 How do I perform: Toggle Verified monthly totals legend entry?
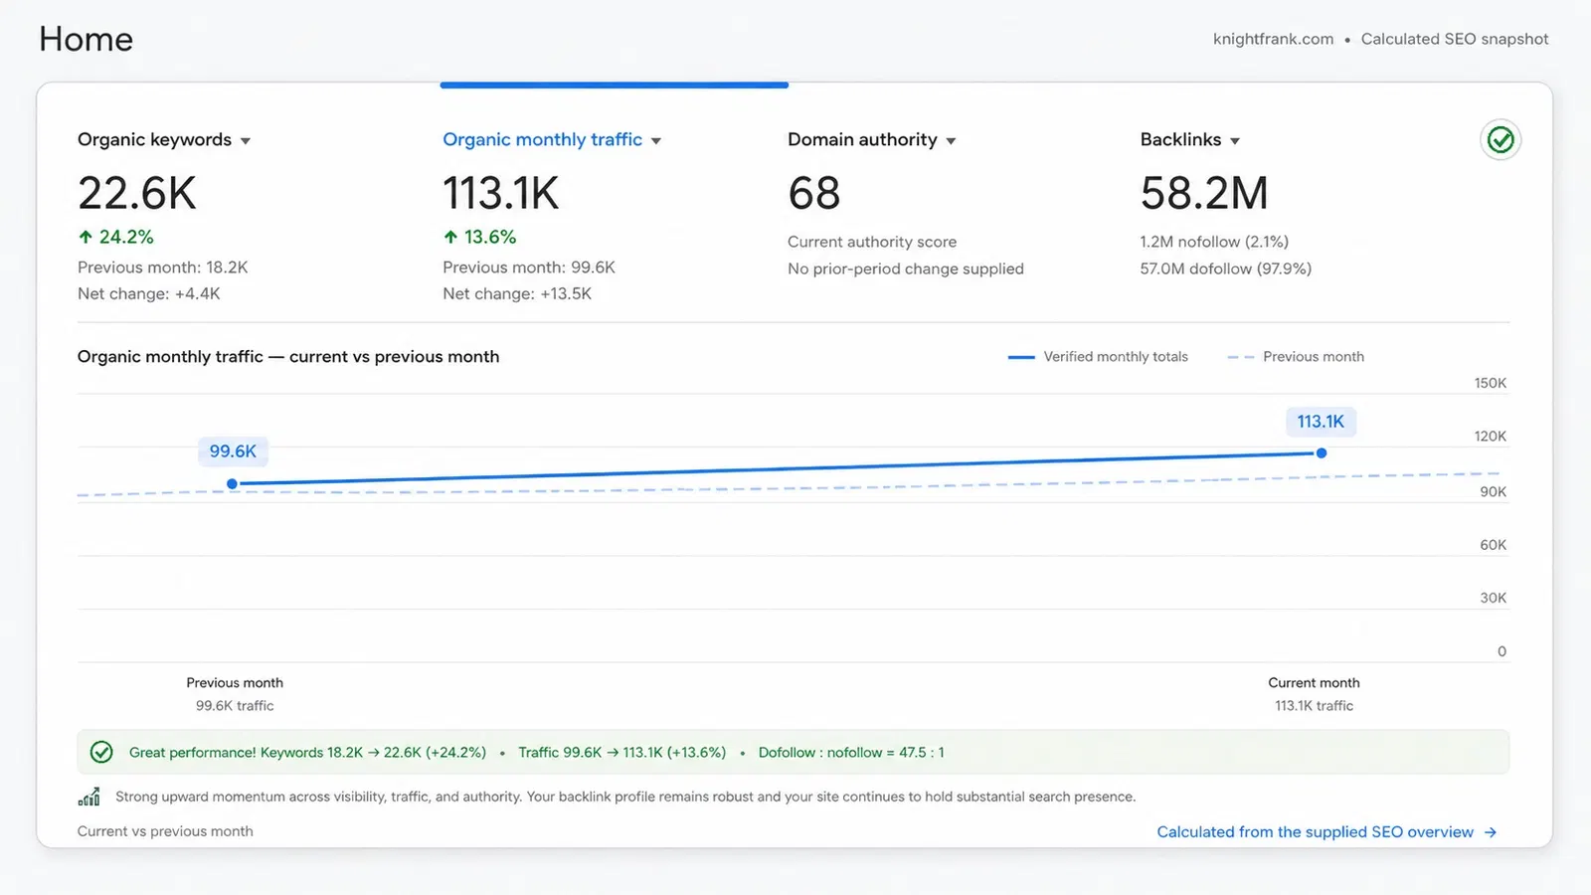click(1098, 357)
